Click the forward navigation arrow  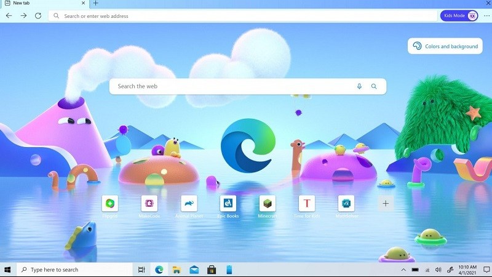23,16
